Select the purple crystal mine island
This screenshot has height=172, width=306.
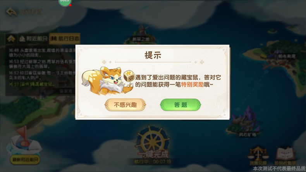(x=244, y=121)
